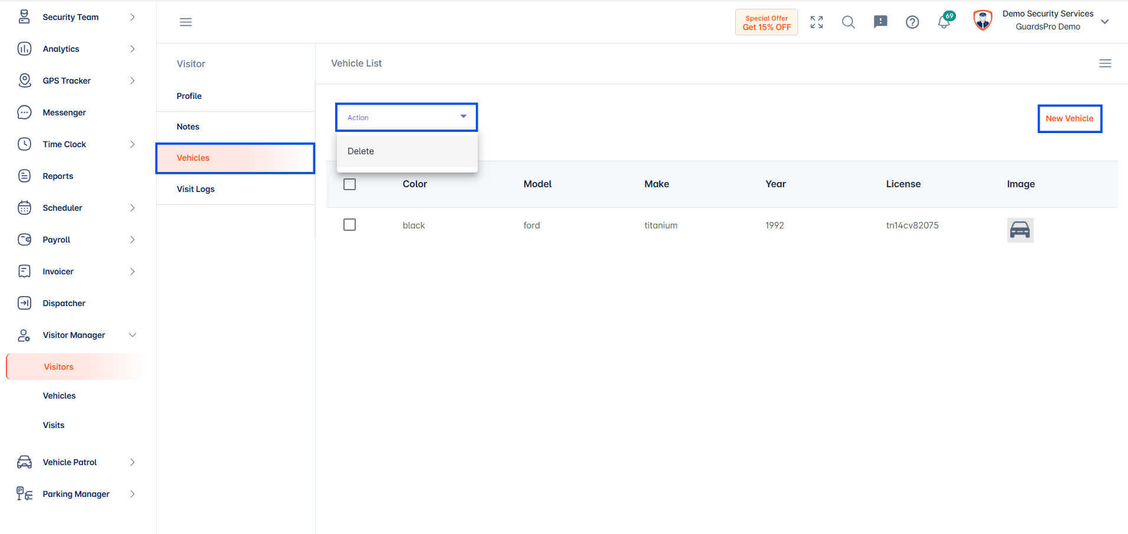Click the Special Offer Get 15% OFF button
Image resolution: width=1128 pixels, height=534 pixels.
pyautogui.click(x=766, y=22)
